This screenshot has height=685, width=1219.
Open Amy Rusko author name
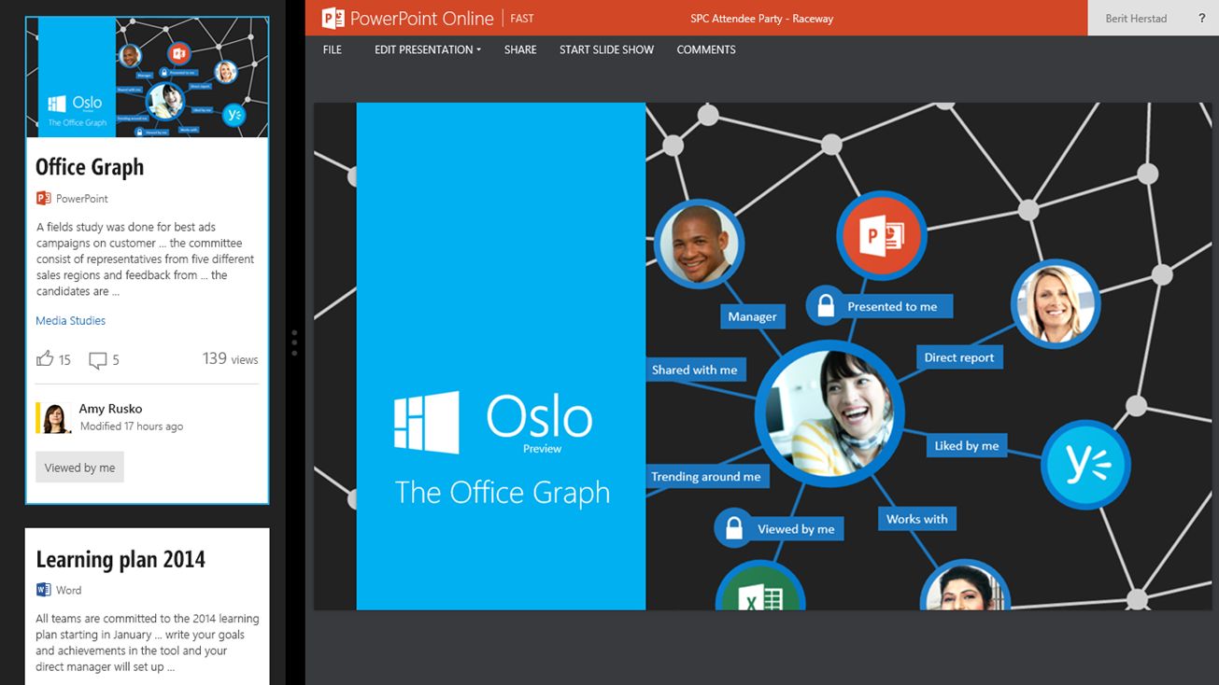[x=110, y=409]
